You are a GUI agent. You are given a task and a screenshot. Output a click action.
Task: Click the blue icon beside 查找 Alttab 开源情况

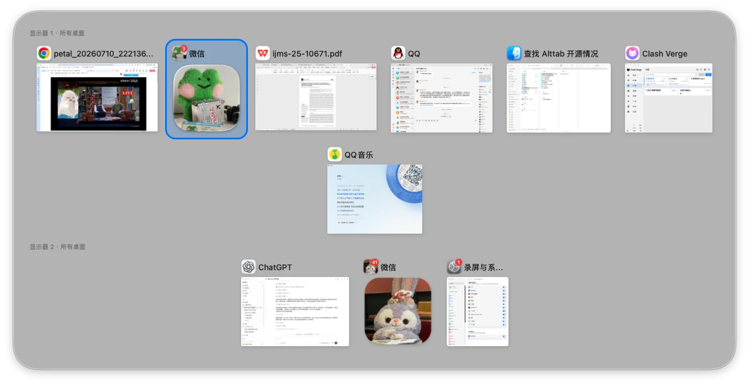click(514, 54)
